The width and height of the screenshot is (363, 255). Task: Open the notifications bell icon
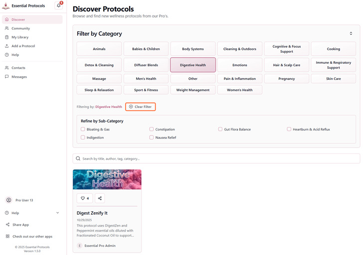click(58, 6)
